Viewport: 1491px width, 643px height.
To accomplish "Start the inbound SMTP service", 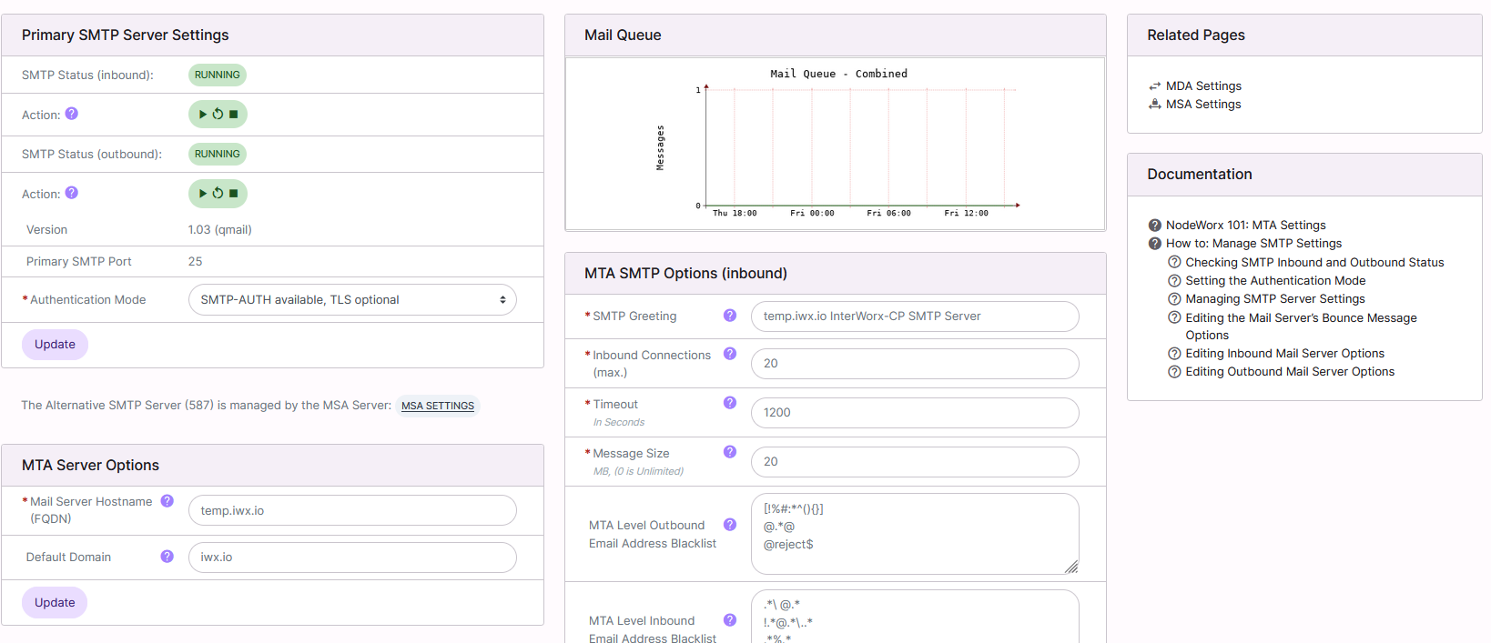I will coord(203,115).
